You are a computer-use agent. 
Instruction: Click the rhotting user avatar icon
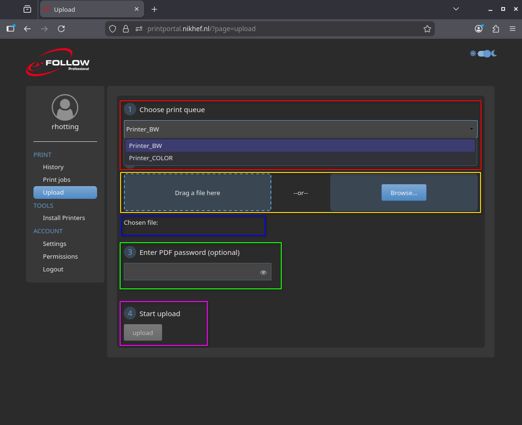pos(65,107)
